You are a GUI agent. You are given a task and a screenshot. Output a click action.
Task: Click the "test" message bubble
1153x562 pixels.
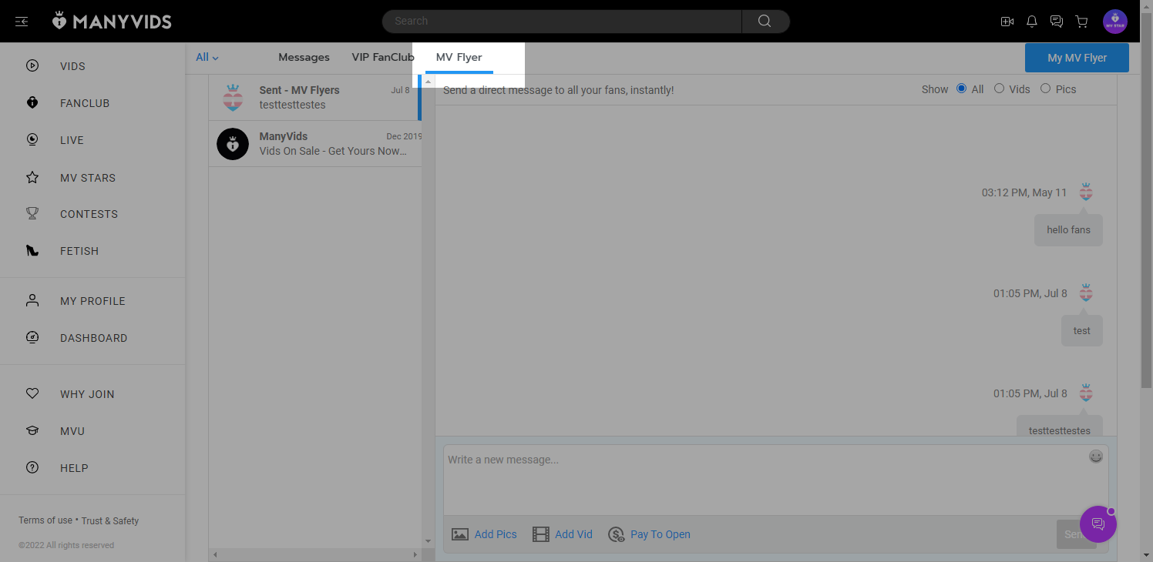(1082, 330)
